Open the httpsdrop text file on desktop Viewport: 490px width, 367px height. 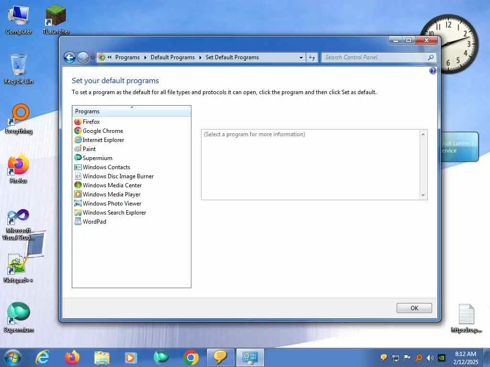466,318
